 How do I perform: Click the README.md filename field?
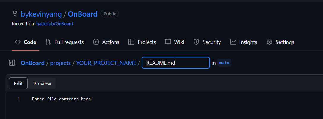176,63
